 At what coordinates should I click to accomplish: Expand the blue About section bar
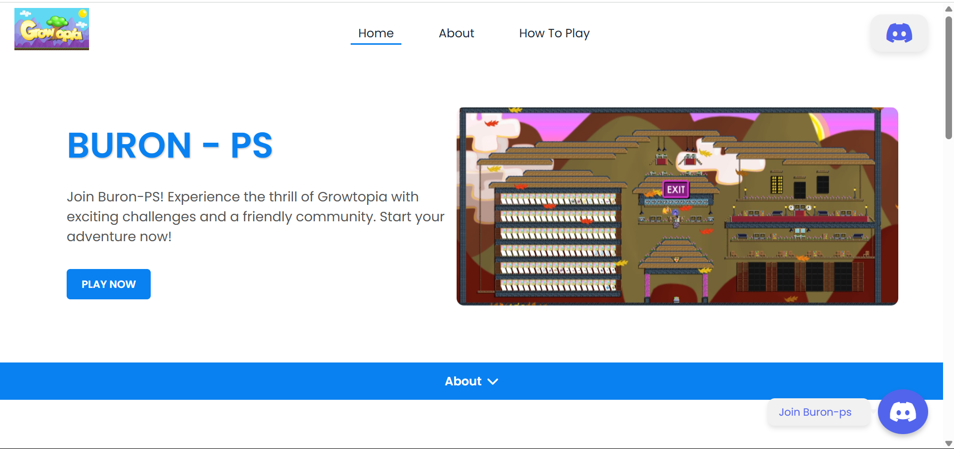tap(472, 381)
